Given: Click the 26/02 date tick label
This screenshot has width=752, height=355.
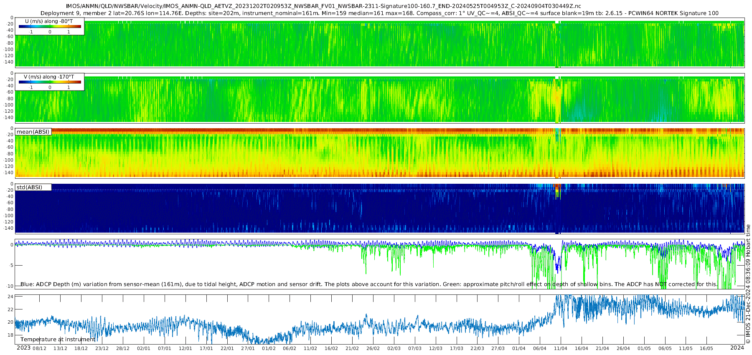Looking at the screenshot, I should pyautogui.click(x=373, y=349).
